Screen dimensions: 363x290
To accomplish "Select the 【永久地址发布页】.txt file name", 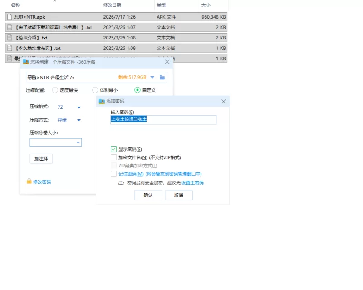I will pos(37,48).
